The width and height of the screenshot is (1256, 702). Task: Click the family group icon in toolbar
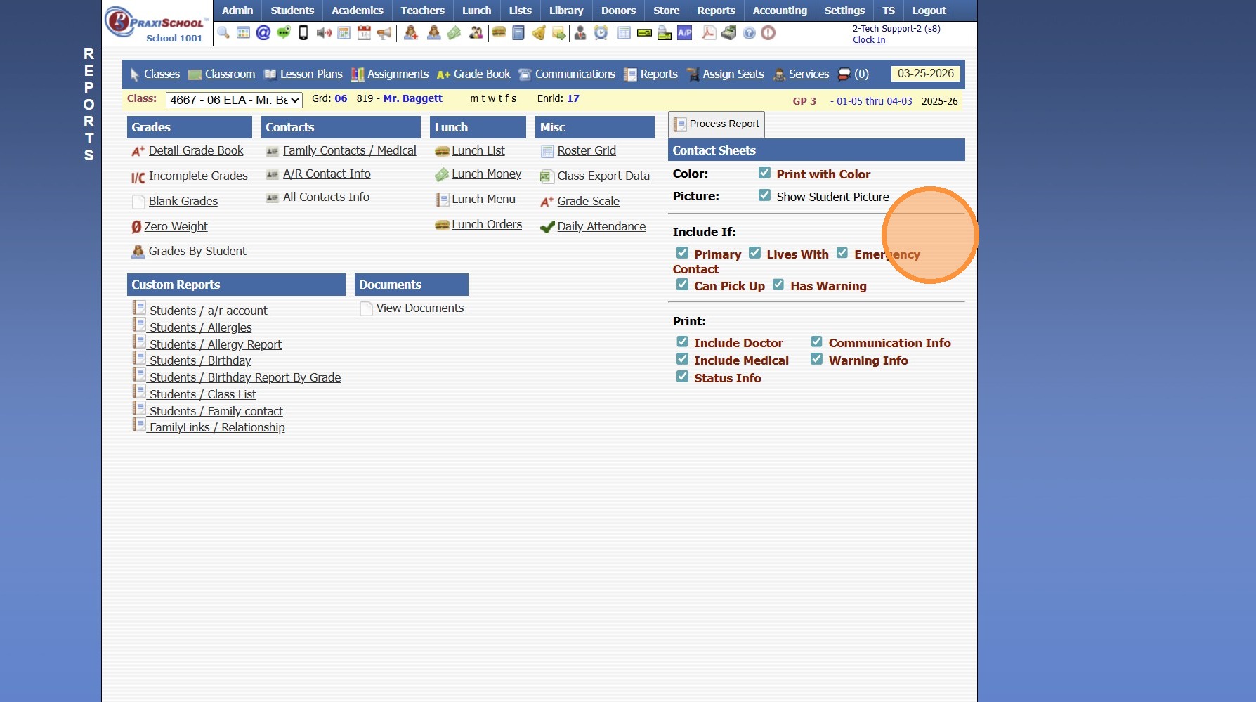[476, 33]
